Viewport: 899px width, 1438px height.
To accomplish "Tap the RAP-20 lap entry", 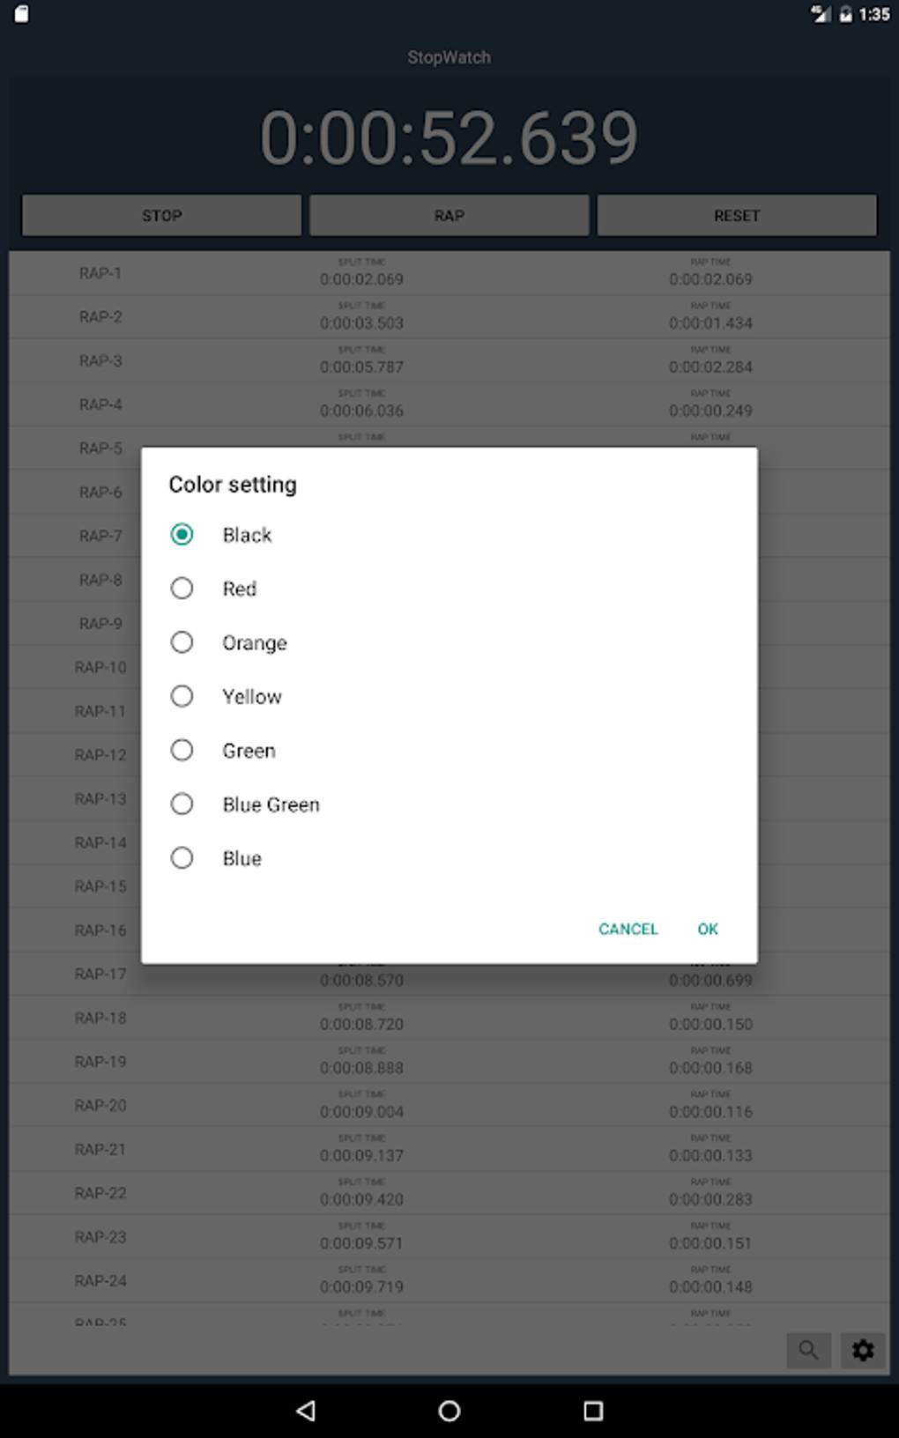I will coord(449,1106).
